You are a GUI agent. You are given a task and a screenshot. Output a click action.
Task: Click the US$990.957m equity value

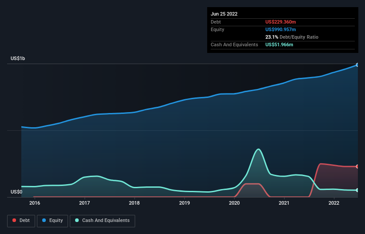[x=281, y=29]
